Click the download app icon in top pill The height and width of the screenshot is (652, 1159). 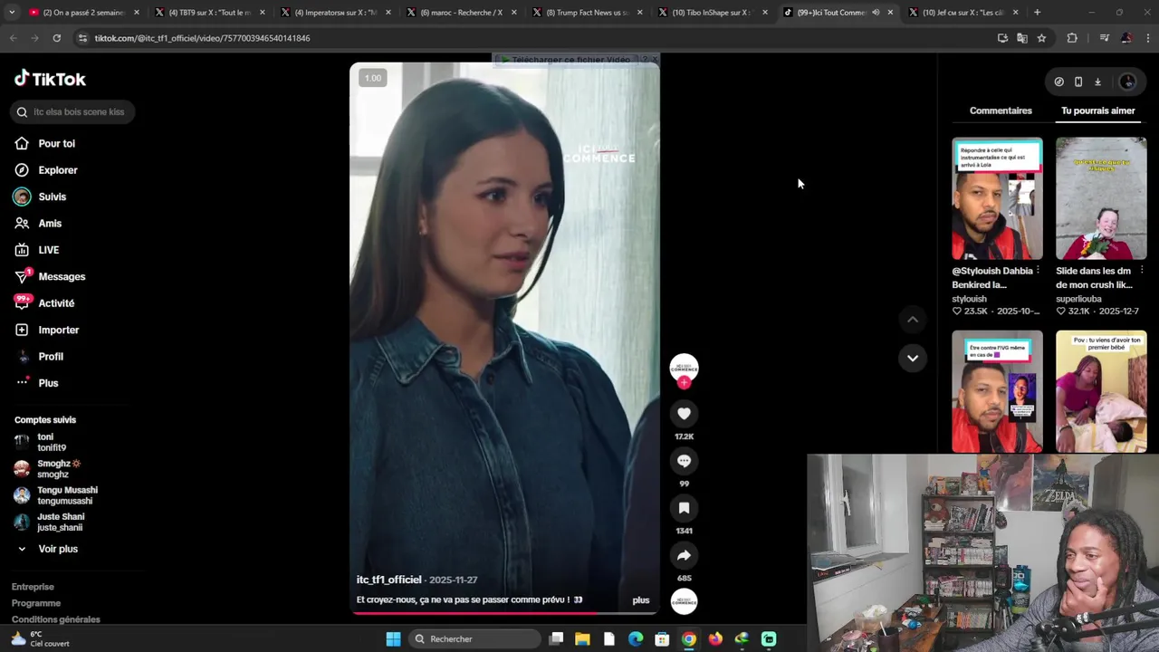1097,81
